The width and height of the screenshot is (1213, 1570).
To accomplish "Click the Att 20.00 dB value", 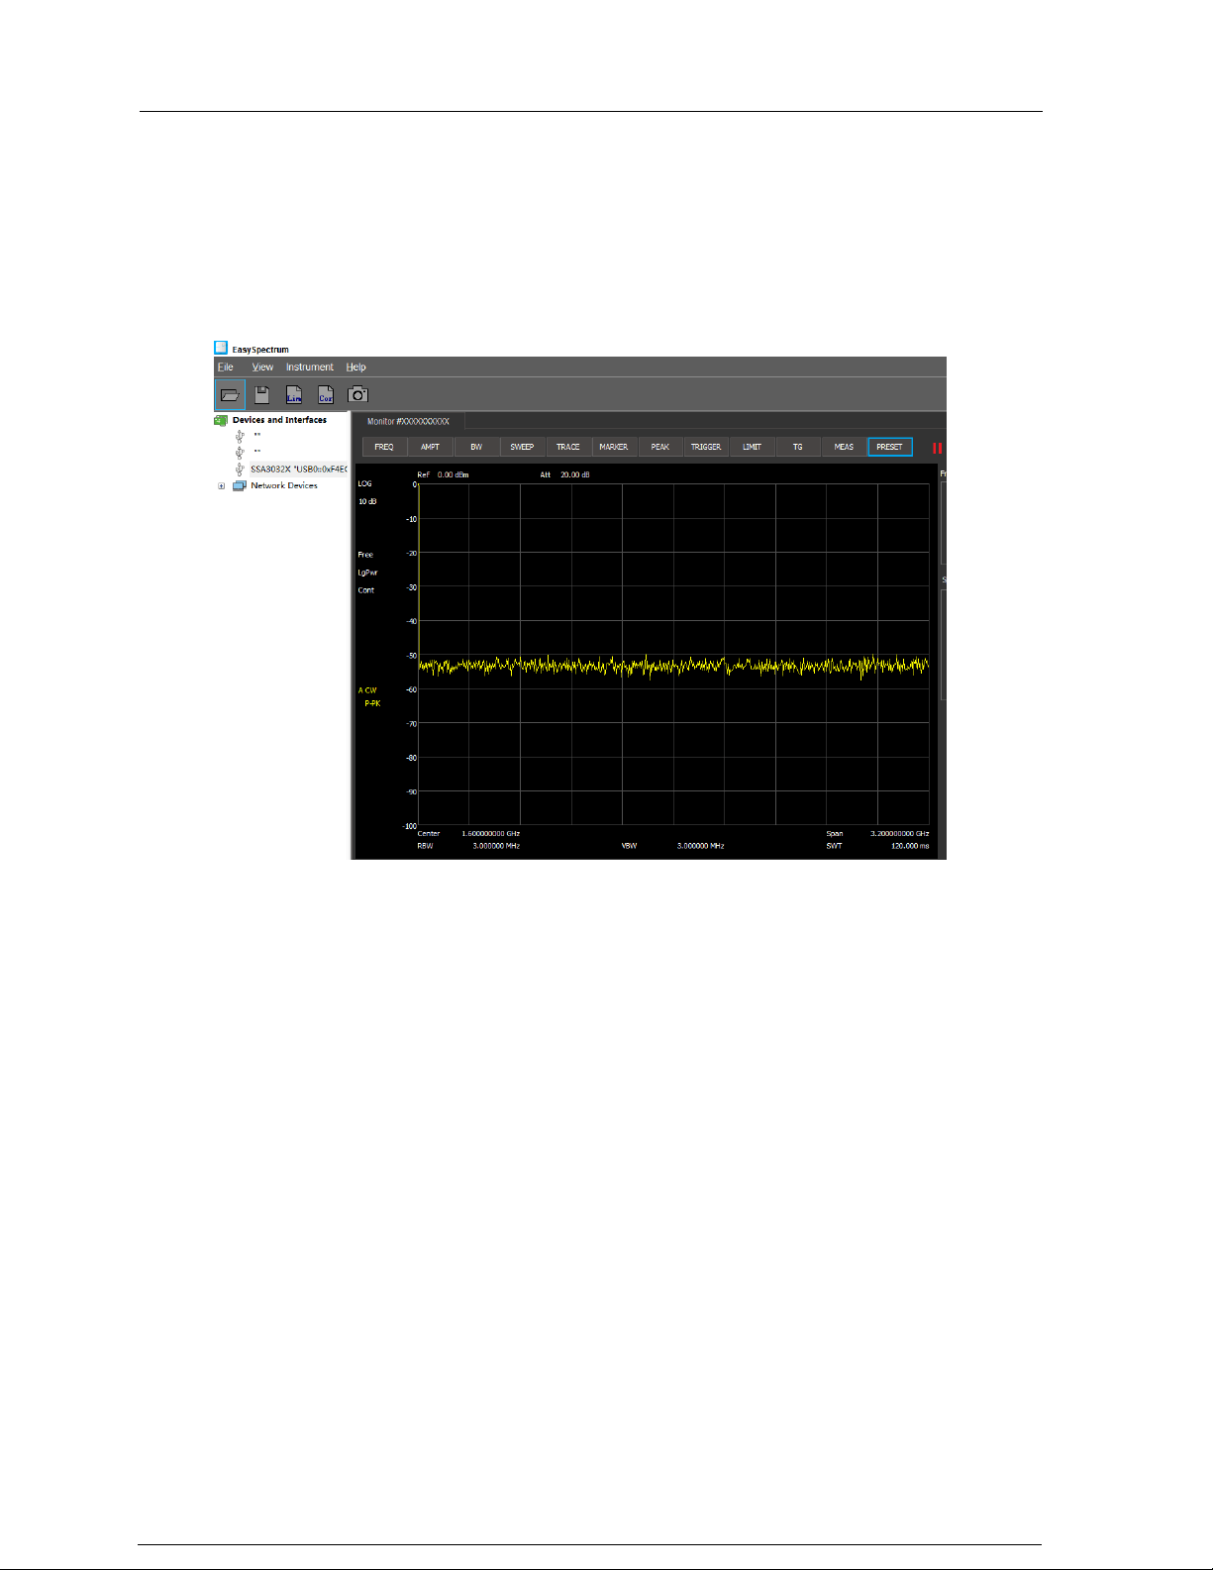I will click(575, 474).
